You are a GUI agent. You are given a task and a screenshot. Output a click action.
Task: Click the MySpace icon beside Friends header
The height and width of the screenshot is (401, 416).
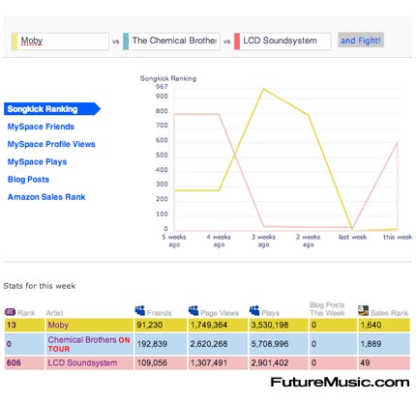(140, 310)
